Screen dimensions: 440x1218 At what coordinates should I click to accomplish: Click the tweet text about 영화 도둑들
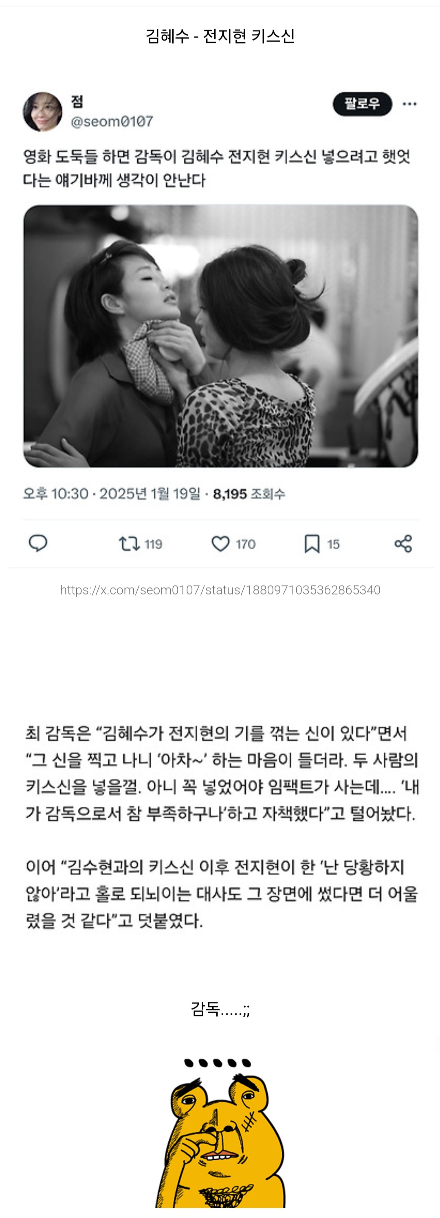tap(217, 168)
